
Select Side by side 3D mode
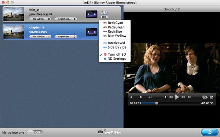[x=114, y=47]
